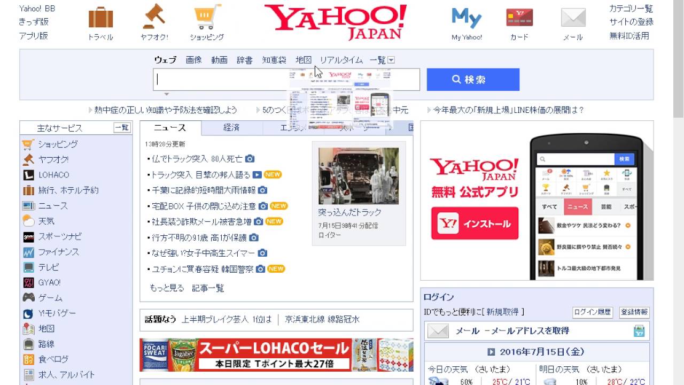684x385 pixels.
Task: Open the search suggestion arrow below search box
Action: coord(166,95)
